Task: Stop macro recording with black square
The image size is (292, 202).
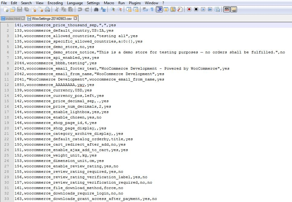Action: coord(196,9)
